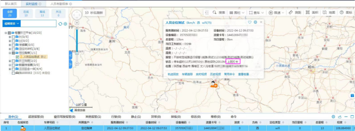Zoom in with the map plus button
355x131 pixels.
pyautogui.click(x=77, y=28)
